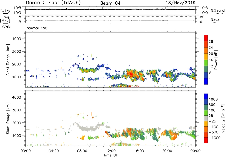Click the 'Freq. [MHz]' axis label
The image size is (226, 157).
pyautogui.click(x=5, y=19)
